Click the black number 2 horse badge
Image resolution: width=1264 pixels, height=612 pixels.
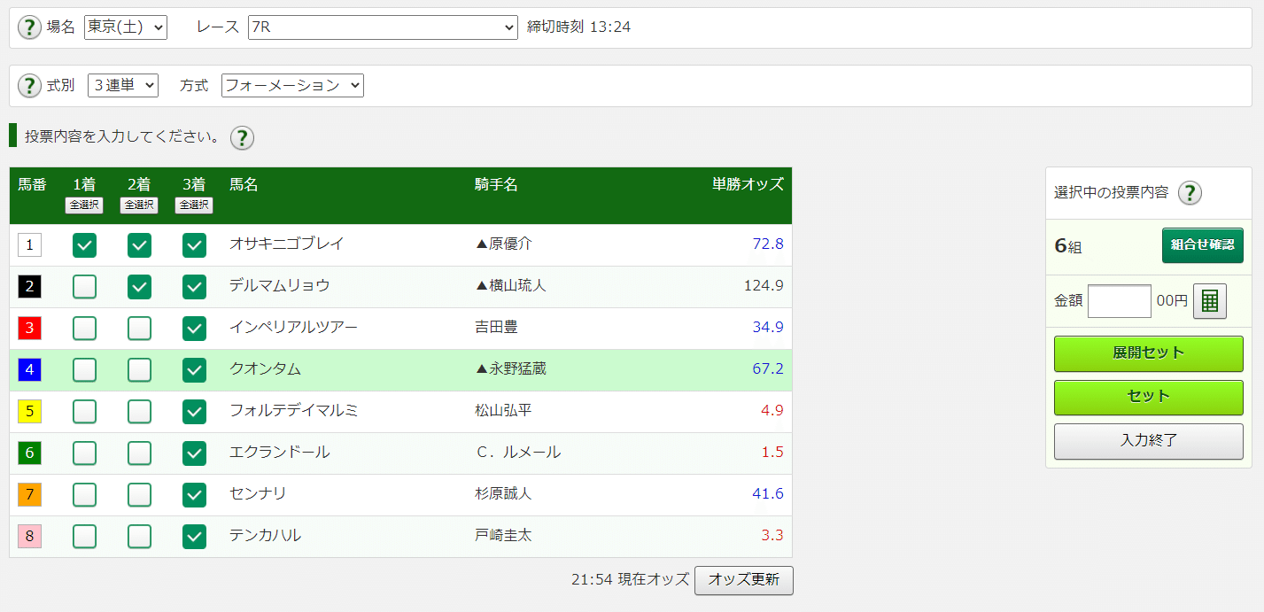(29, 286)
